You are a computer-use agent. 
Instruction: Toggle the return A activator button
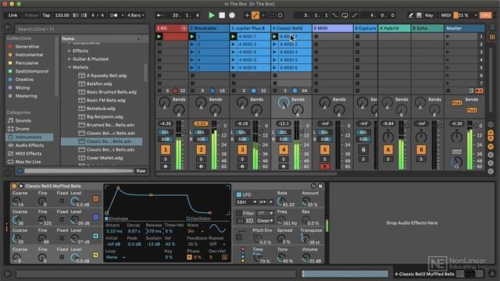pos(388,150)
